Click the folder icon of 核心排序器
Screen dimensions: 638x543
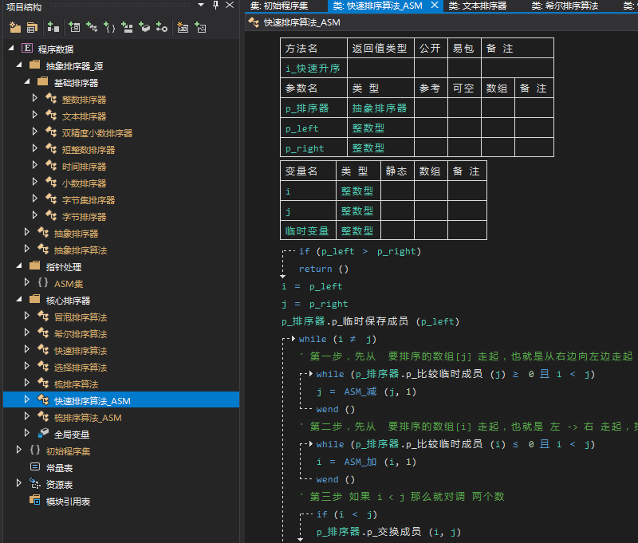(35, 299)
